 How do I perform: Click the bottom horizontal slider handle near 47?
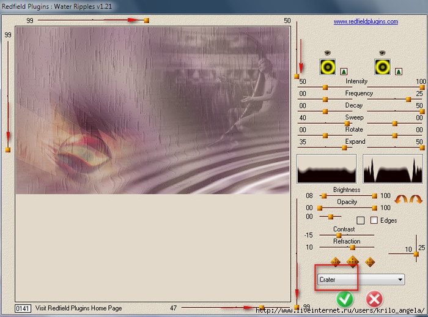click(262, 308)
